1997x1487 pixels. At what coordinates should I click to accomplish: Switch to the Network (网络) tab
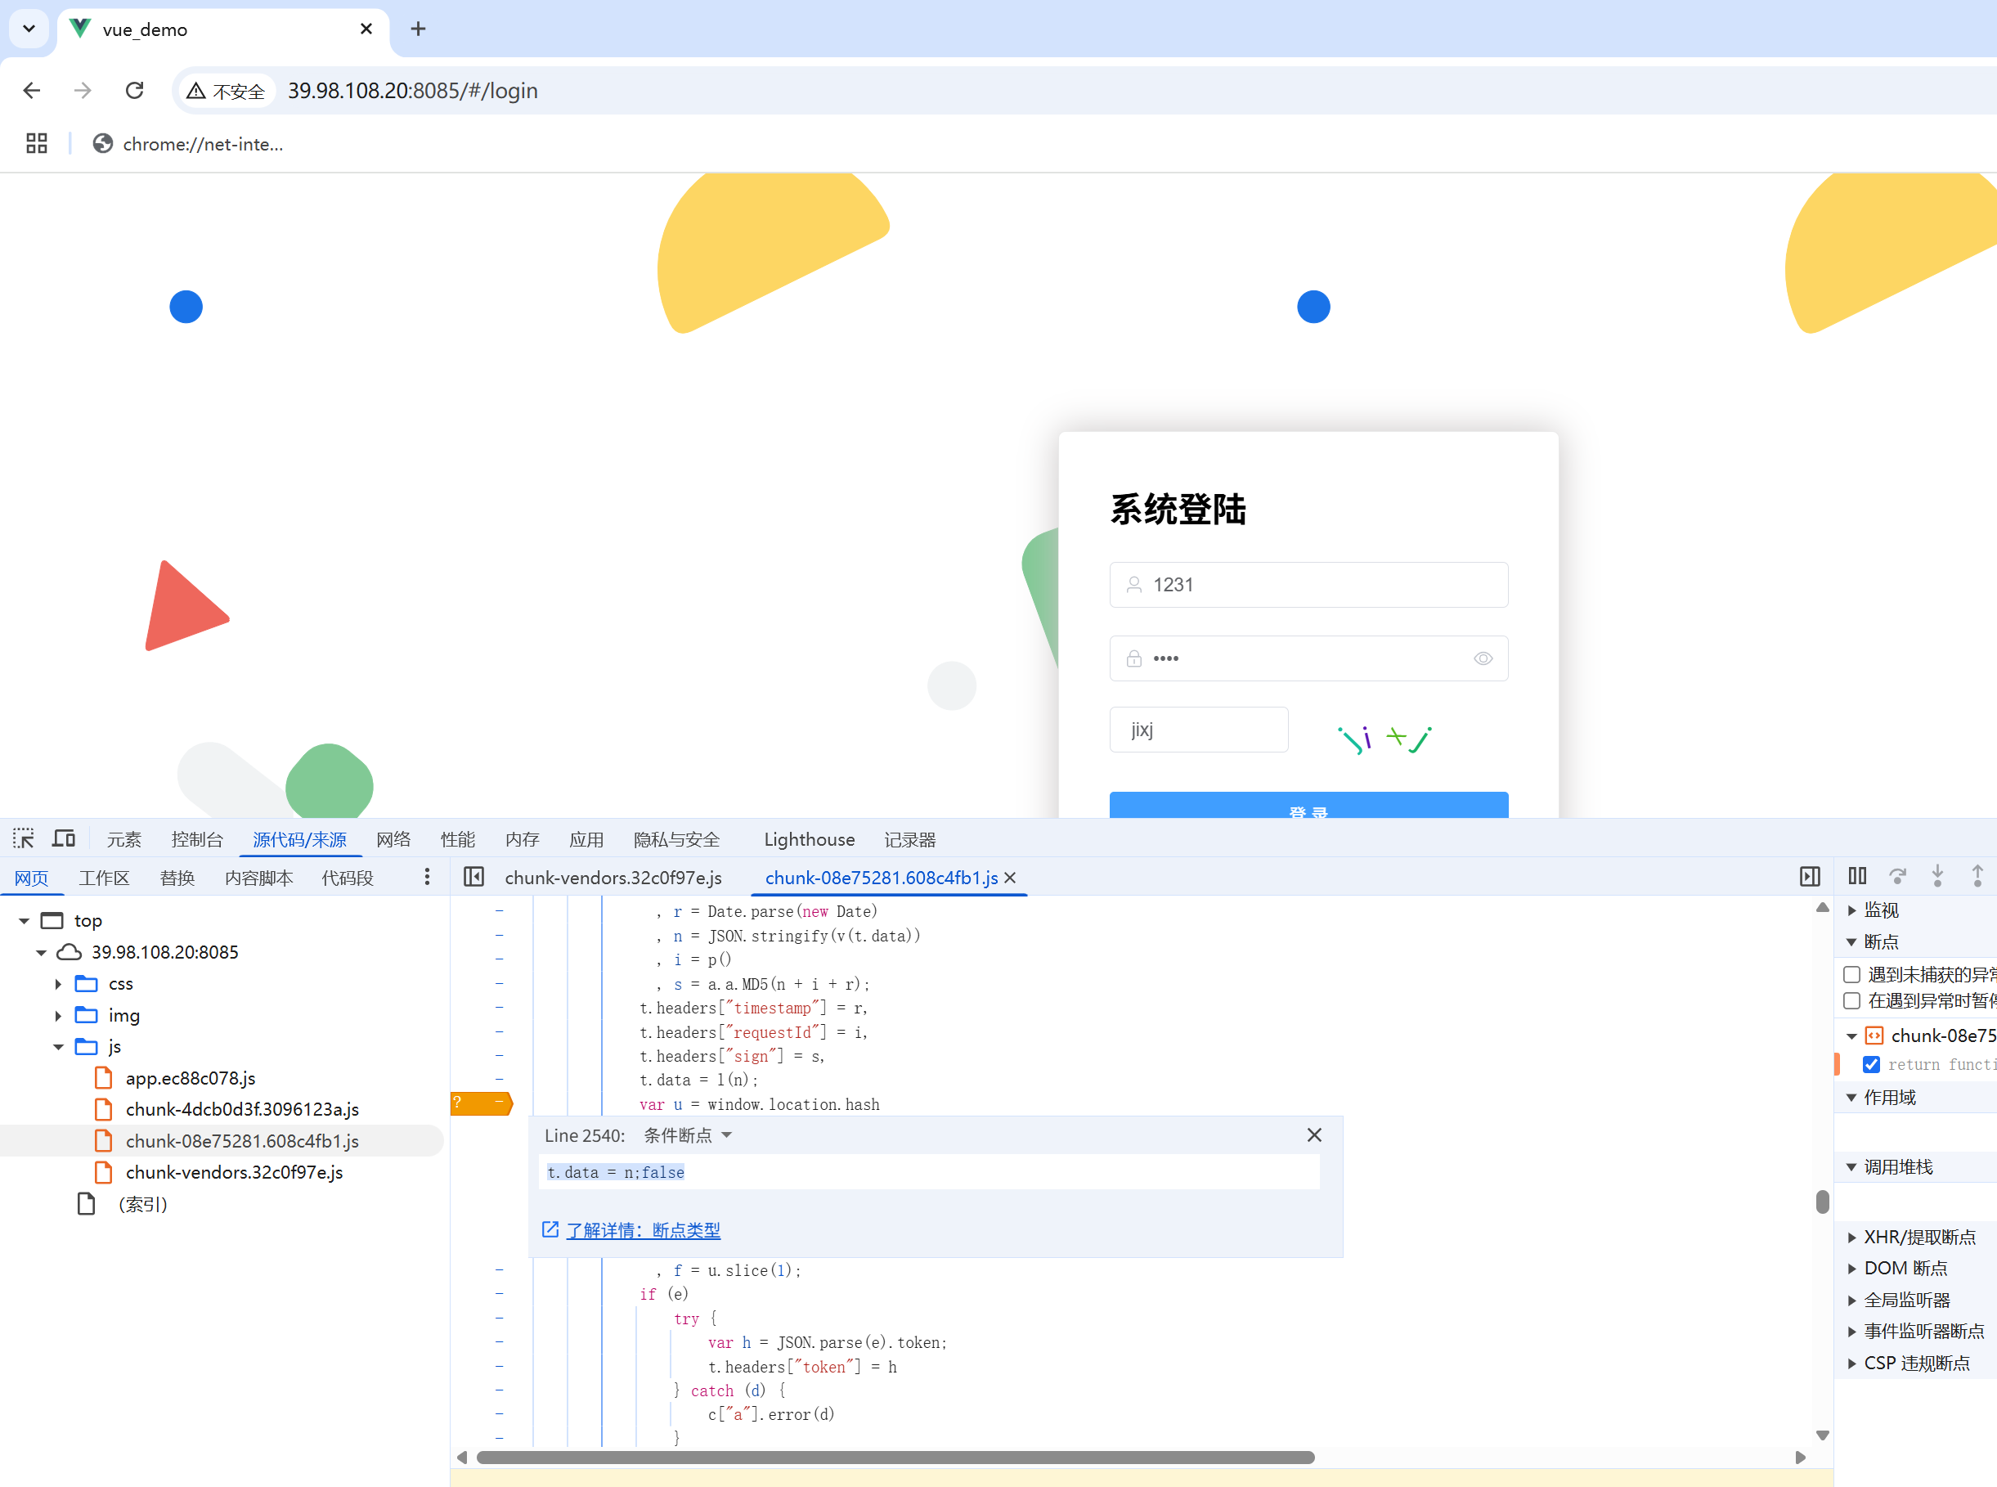click(x=393, y=839)
